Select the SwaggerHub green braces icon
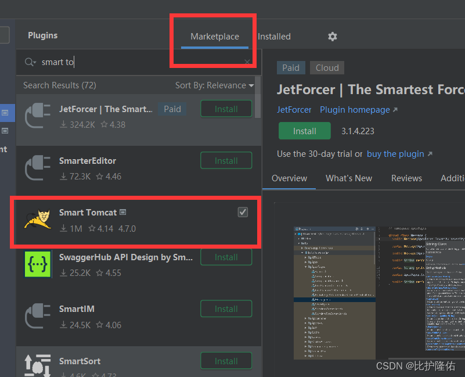465x377 pixels. pos(38,264)
